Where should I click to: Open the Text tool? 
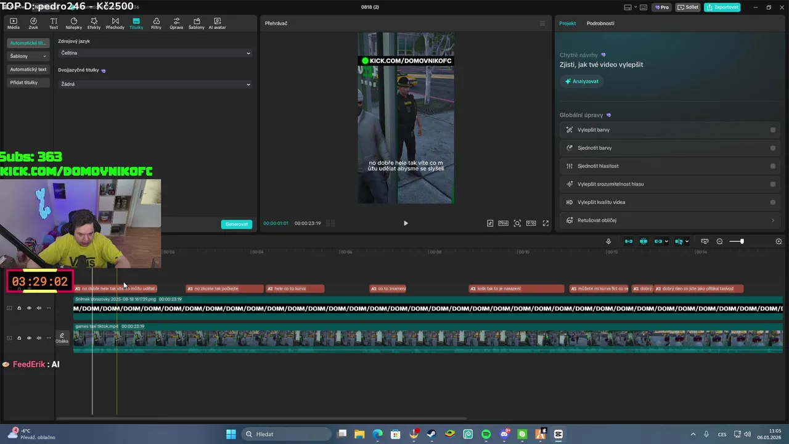(x=54, y=23)
